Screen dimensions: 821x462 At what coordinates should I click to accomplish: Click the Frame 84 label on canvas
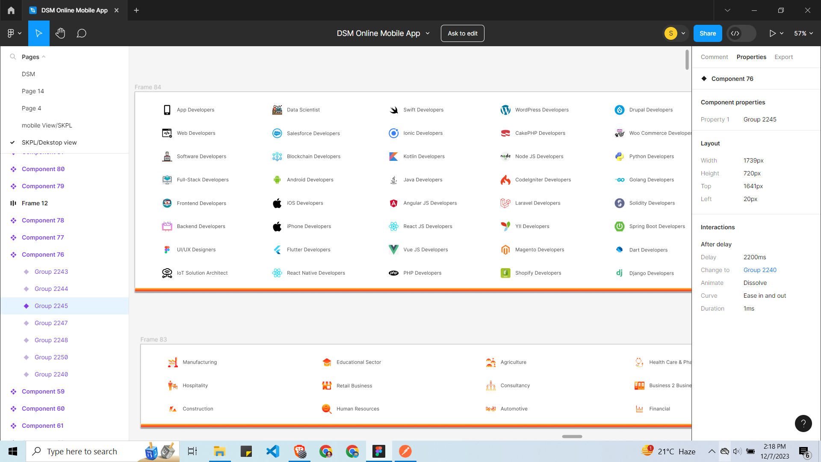point(148,87)
